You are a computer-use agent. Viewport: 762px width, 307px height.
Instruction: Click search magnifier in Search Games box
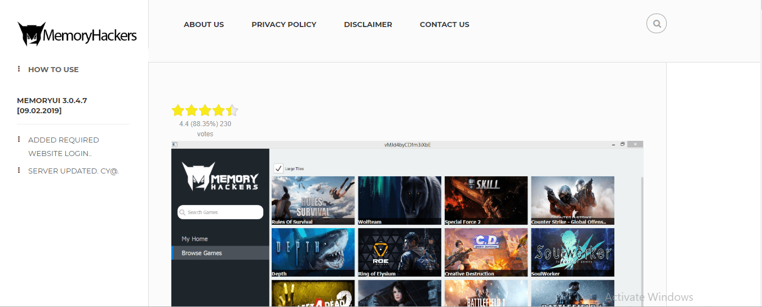point(183,212)
